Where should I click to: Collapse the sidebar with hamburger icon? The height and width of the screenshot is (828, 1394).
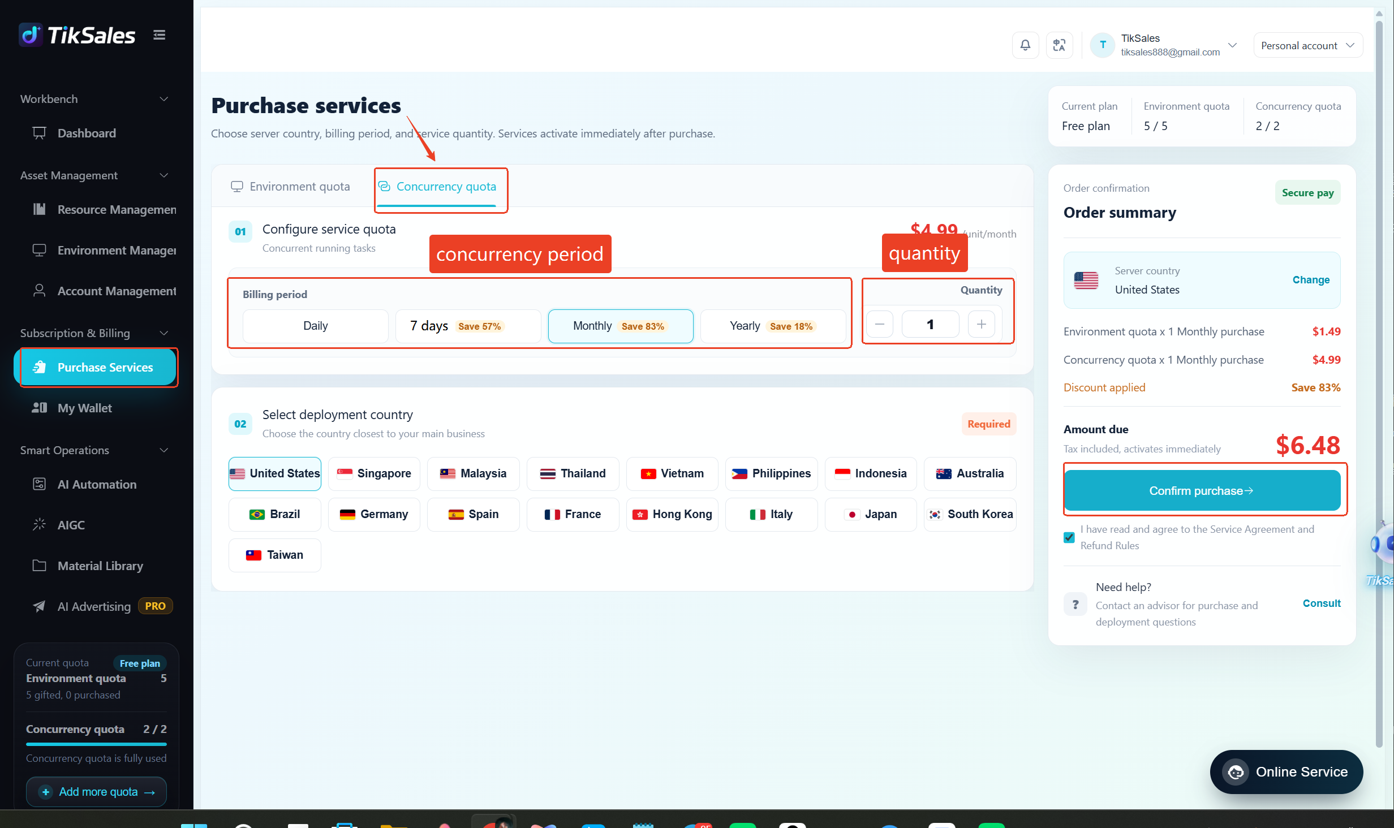160,35
